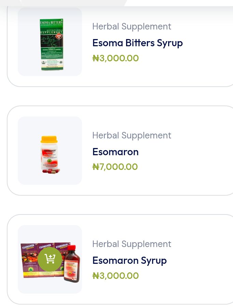Open the Esomaron product title link
This screenshot has height=308, width=233.
click(x=115, y=152)
